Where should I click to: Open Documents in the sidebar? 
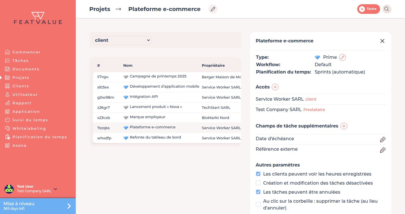point(26,69)
